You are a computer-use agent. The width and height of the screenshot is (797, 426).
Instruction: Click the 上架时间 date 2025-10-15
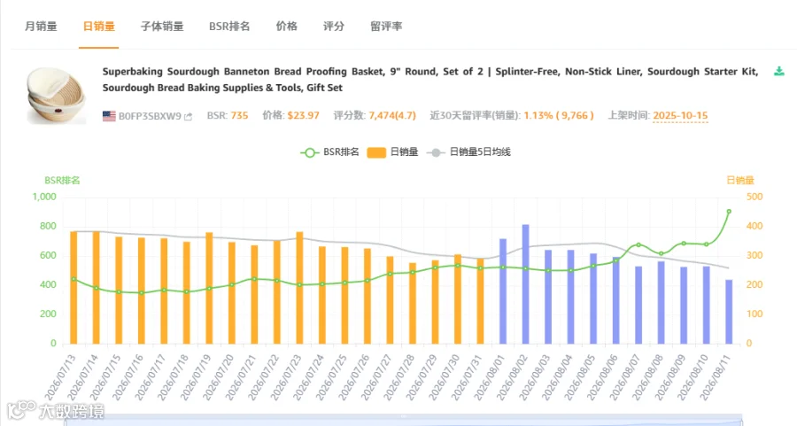tap(680, 115)
